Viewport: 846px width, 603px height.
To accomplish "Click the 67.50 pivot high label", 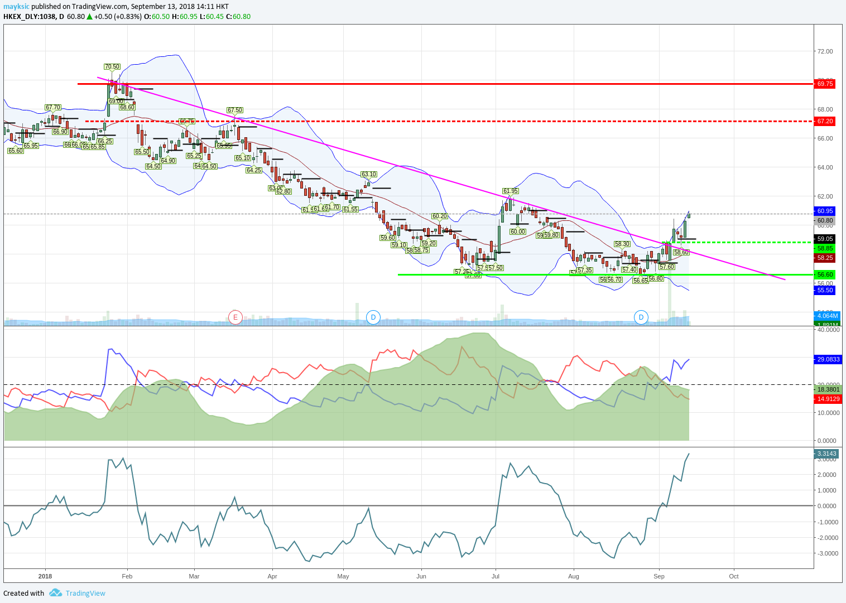I will coord(235,110).
